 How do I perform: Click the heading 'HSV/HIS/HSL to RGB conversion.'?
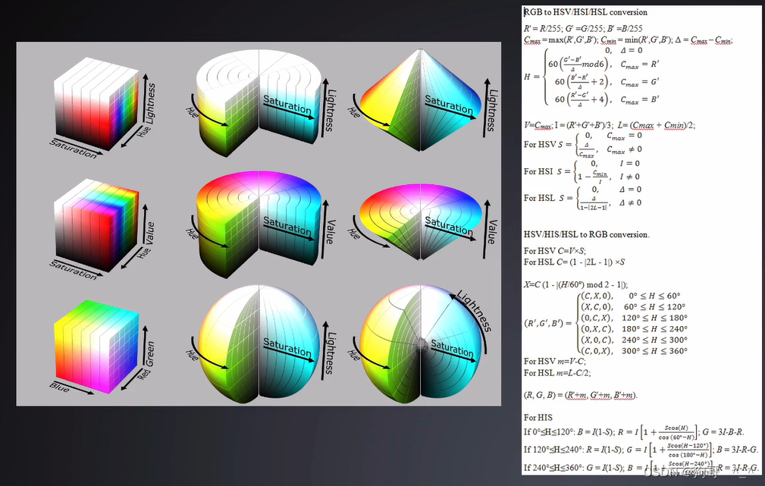(x=586, y=235)
